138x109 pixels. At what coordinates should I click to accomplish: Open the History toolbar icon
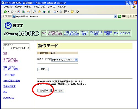coord(49,12)
